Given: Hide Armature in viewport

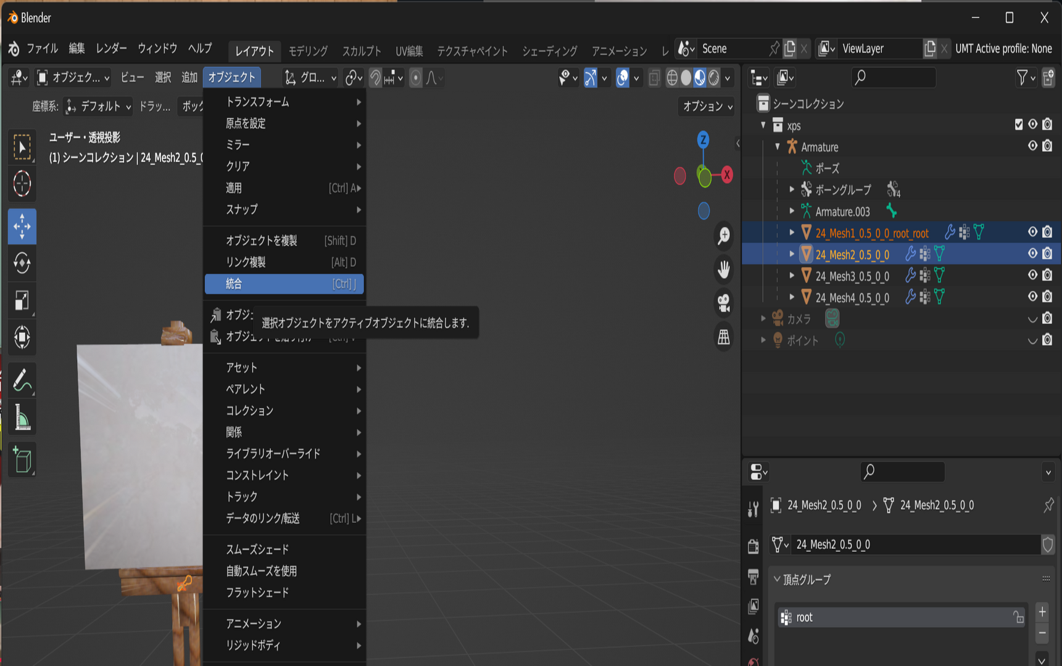Looking at the screenshot, I should point(1032,146).
